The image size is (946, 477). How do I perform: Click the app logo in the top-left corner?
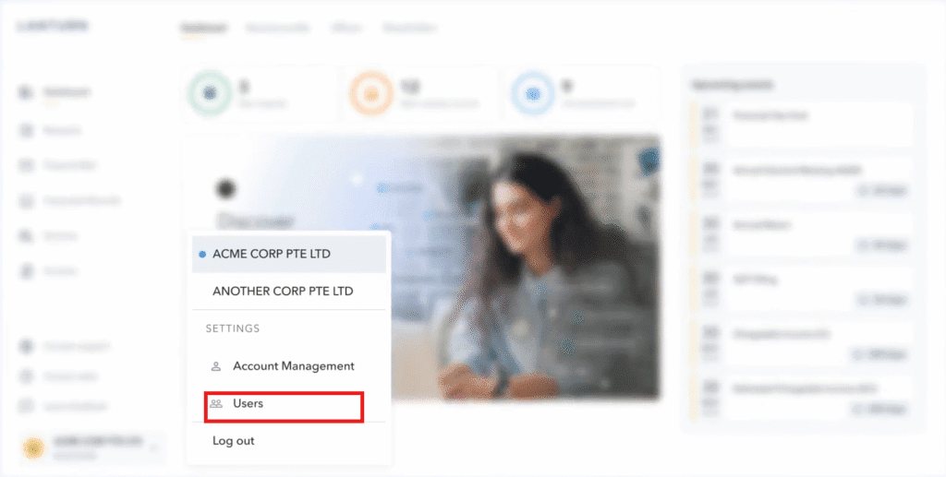coord(52,26)
